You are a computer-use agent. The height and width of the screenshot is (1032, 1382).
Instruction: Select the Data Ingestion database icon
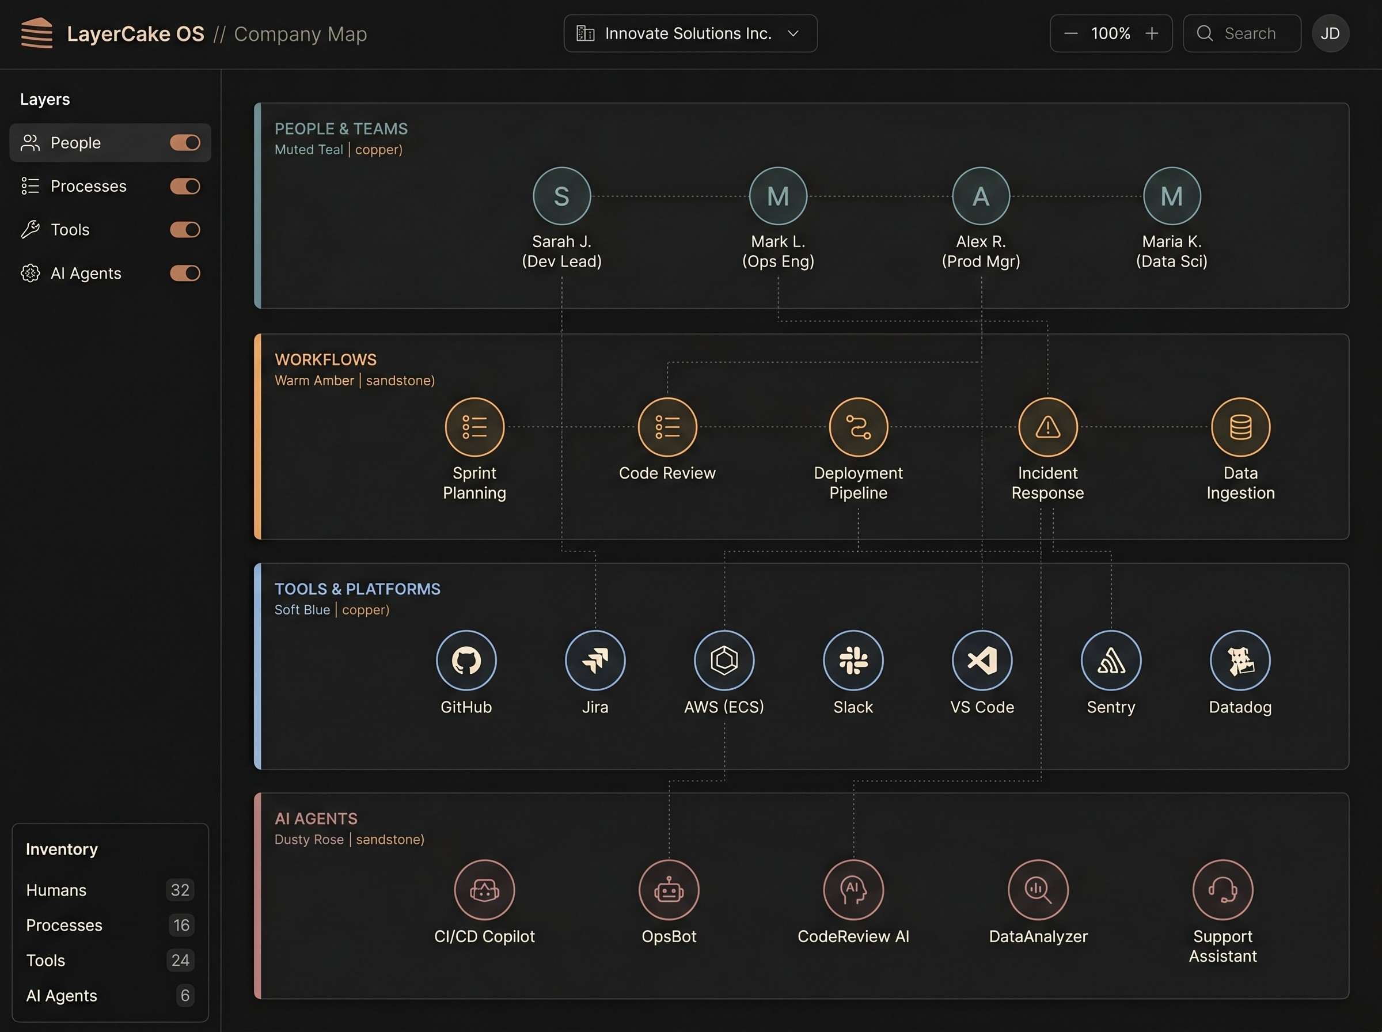[x=1240, y=427]
